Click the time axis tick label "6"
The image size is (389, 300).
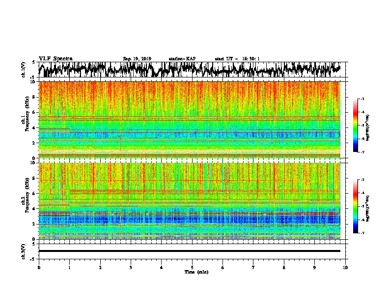click(x=223, y=268)
